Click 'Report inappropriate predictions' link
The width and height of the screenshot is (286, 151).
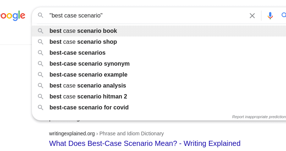(259, 117)
